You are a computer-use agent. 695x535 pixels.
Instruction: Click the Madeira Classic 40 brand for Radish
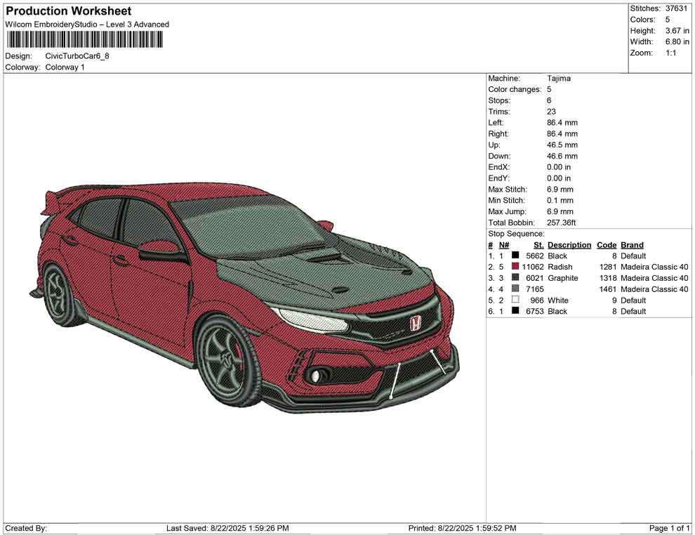pos(654,267)
